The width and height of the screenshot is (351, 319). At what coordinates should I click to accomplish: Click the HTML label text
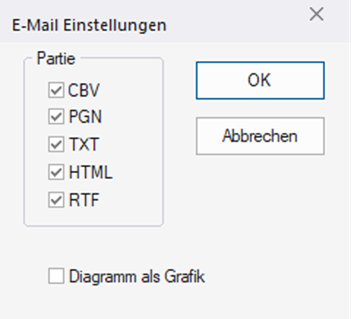click(x=90, y=172)
